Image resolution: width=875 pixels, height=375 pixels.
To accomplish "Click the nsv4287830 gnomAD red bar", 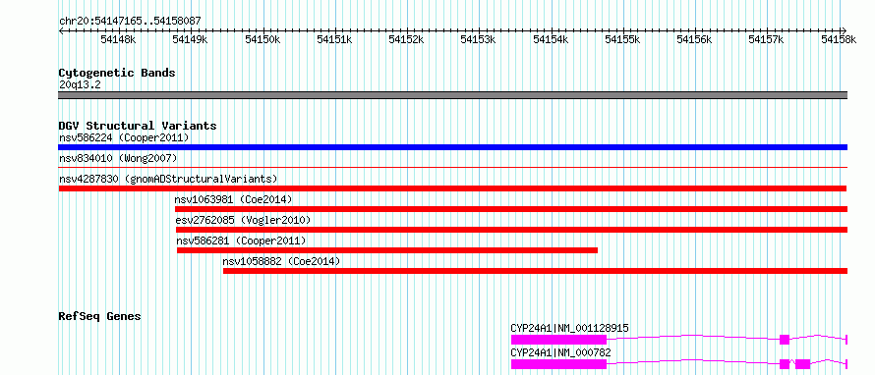I will pos(452,188).
